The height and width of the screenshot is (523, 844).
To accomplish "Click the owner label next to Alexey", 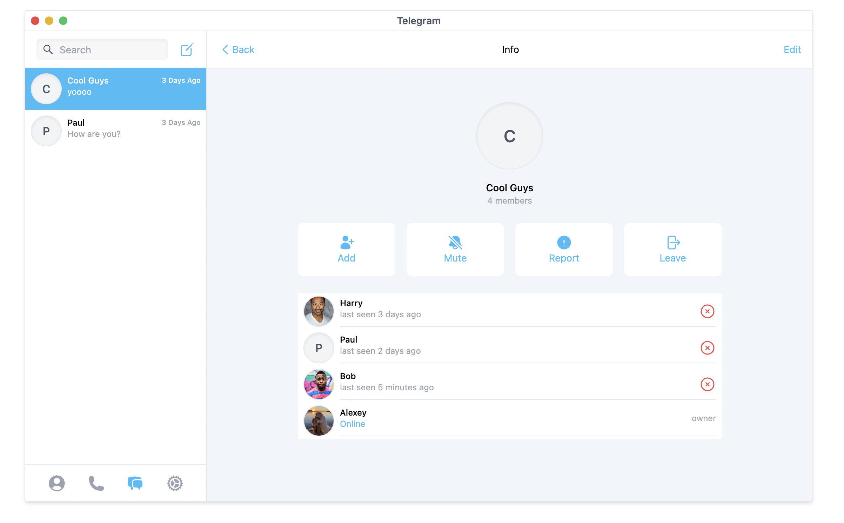I will [x=704, y=418].
